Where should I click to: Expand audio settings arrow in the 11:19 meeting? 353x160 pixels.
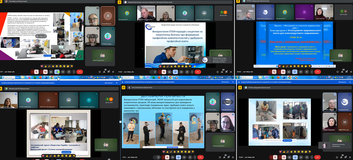coord(32,72)
